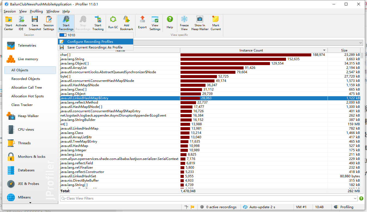Image resolution: width=367 pixels, height=212 pixels.
Task: Open JEE & Probes sidebar section
Action: pos(30,184)
